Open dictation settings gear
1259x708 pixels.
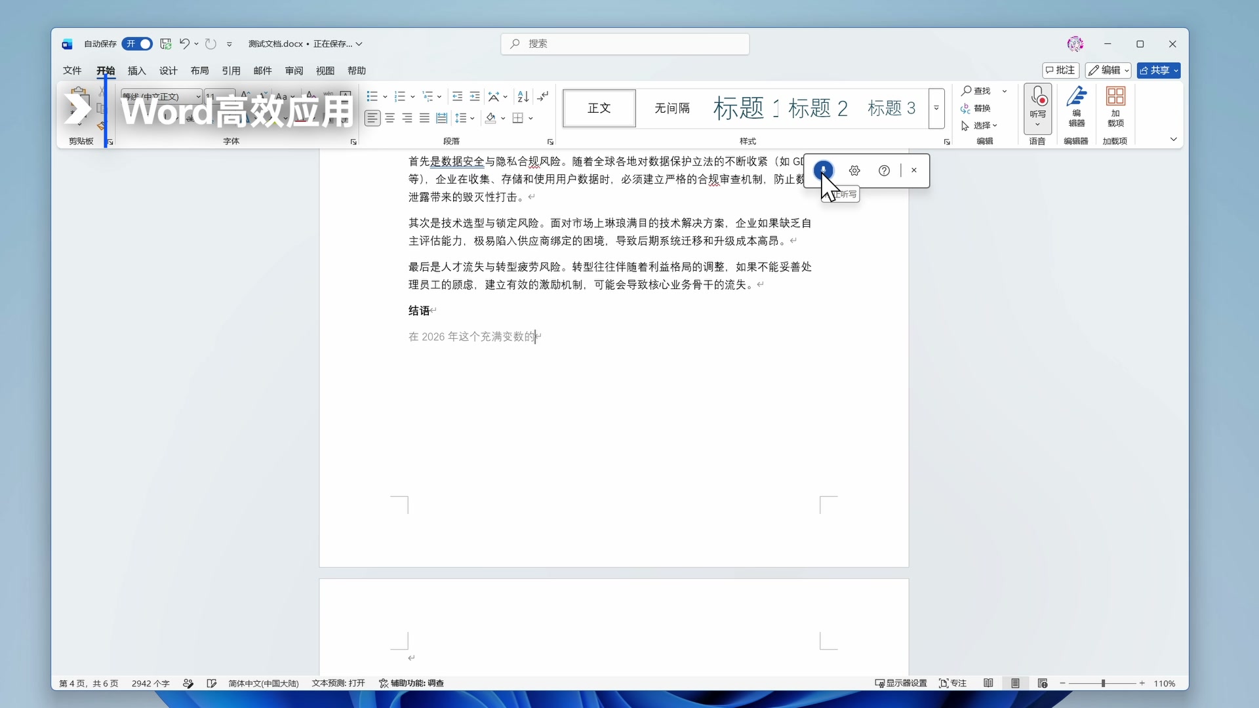[x=854, y=170]
